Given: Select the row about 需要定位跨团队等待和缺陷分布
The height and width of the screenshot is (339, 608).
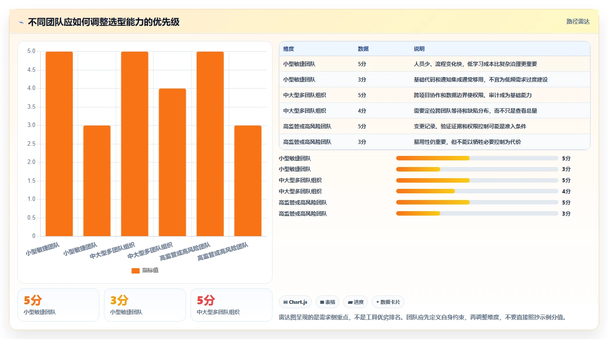Looking at the screenshot, I should [x=434, y=110].
